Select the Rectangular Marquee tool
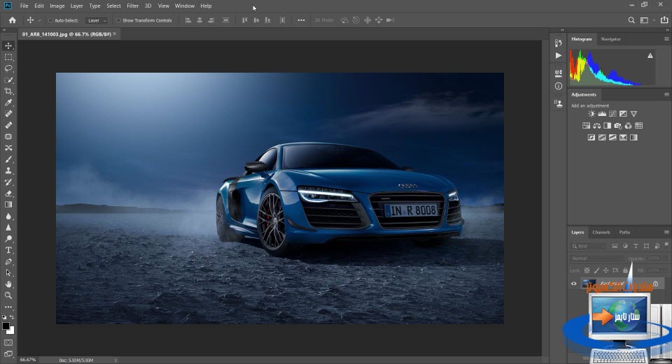 (8, 57)
